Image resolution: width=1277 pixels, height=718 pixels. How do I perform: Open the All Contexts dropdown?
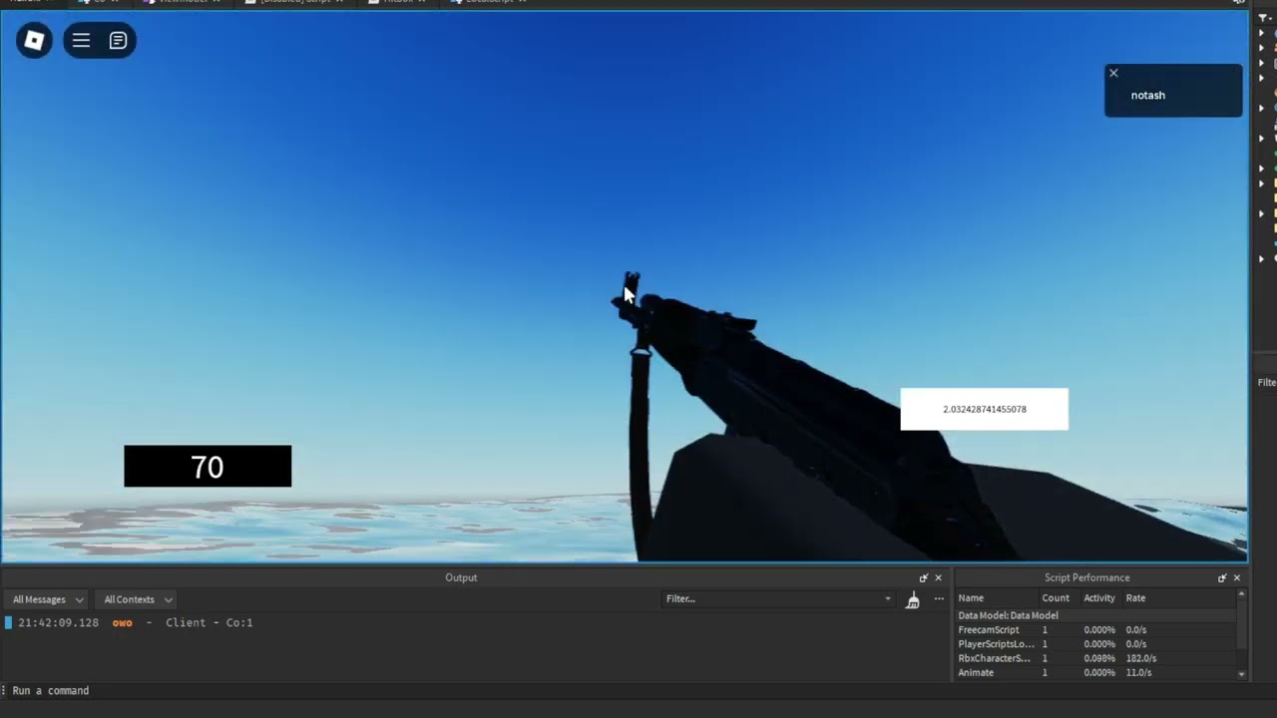138,599
